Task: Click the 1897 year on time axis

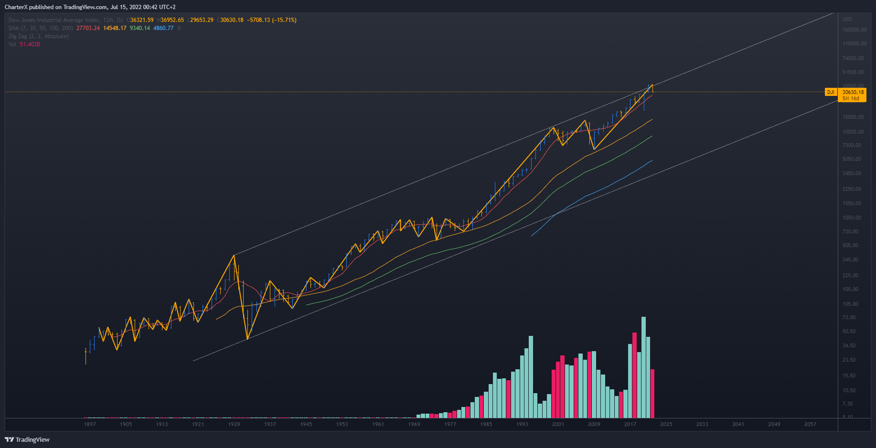Action: coord(90,424)
